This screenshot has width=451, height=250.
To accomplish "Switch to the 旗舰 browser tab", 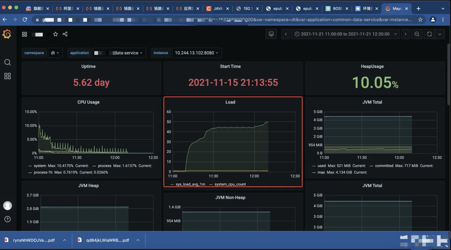I will [x=37, y=9].
